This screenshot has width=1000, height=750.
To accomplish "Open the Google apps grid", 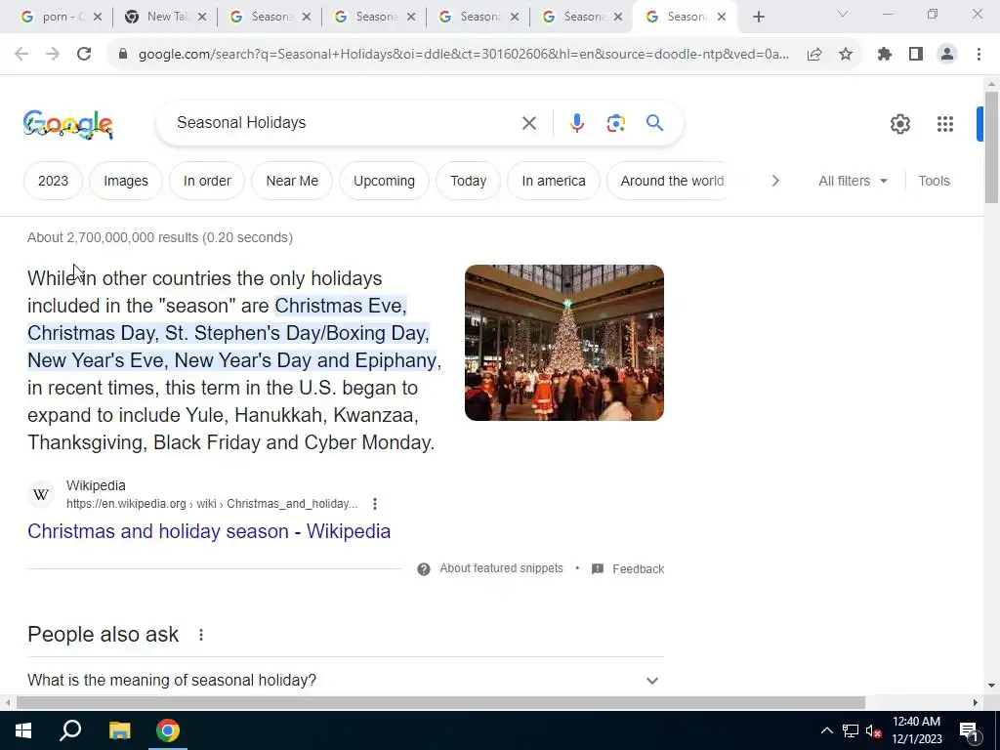I will click(944, 124).
